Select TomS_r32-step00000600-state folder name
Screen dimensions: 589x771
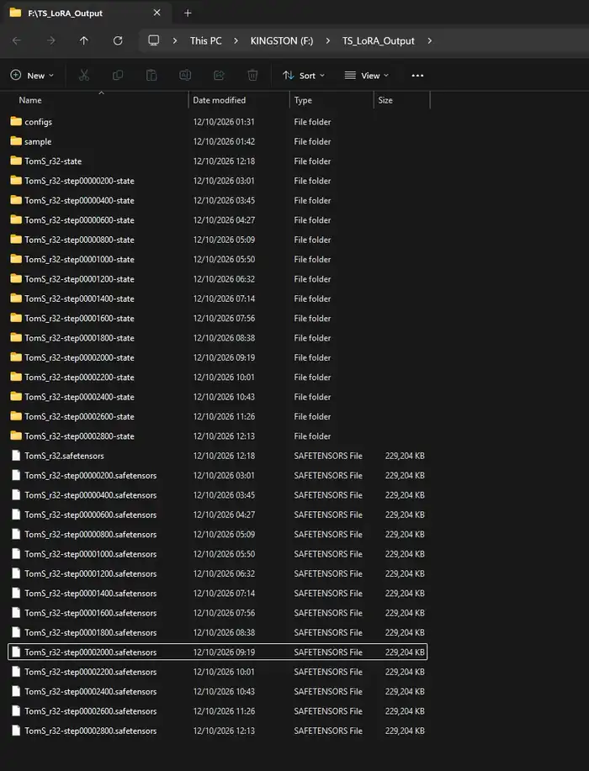click(79, 219)
